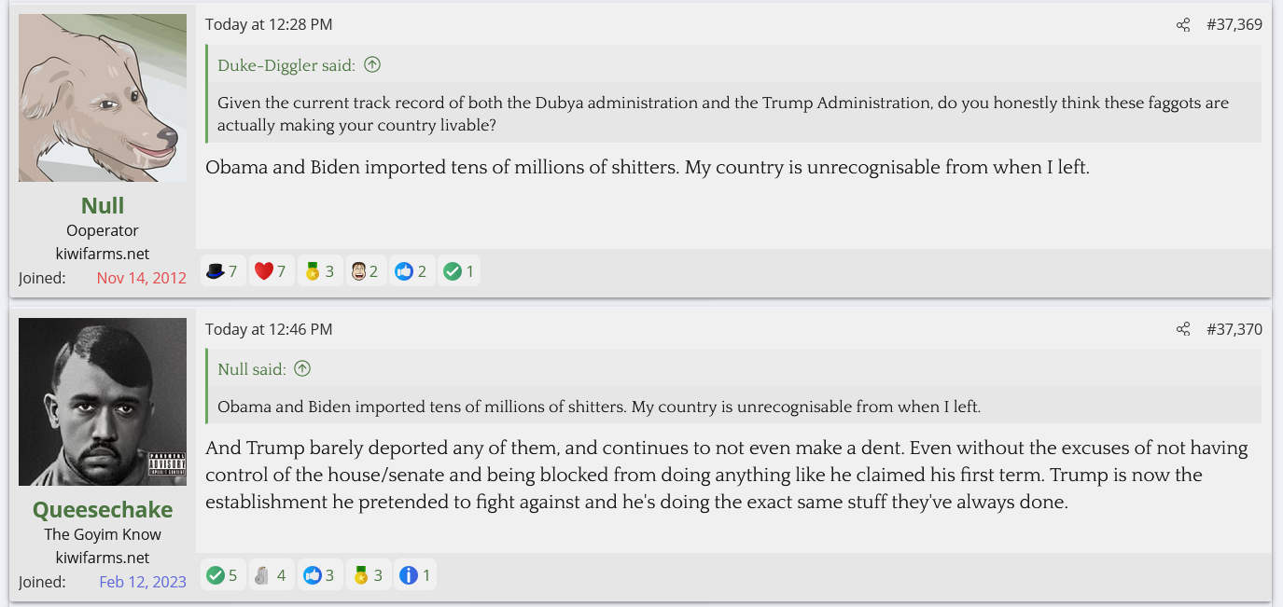Click the gold medal reaction on post #37,369
1283x607 pixels.
313,271
